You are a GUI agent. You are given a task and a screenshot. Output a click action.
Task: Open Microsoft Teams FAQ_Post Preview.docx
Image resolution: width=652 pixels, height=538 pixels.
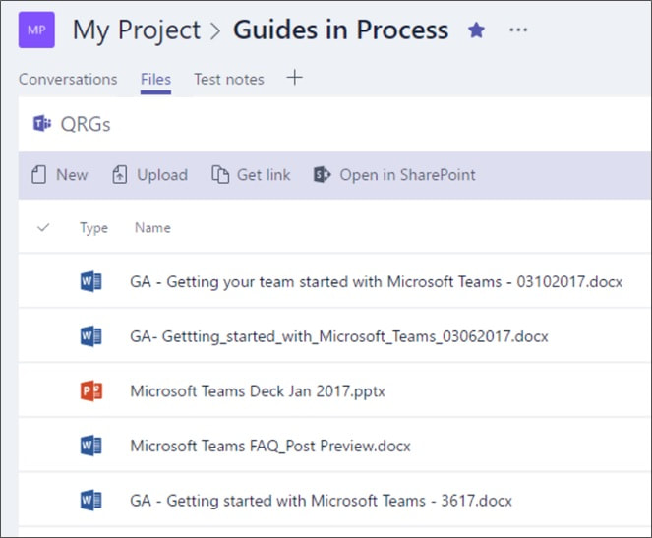tap(270, 446)
